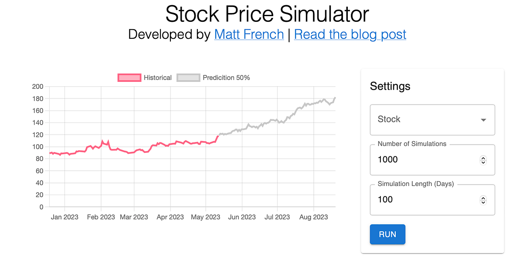Click the Stock Price Simulator title
This screenshot has width=523, height=267.
coord(266,14)
